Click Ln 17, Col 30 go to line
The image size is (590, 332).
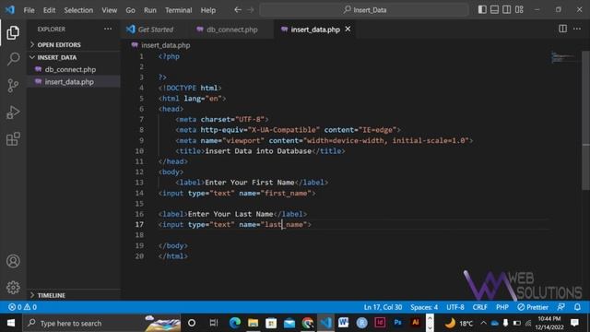click(x=383, y=307)
